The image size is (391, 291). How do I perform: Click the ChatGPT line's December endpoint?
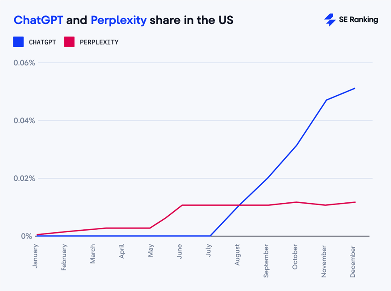click(x=354, y=88)
